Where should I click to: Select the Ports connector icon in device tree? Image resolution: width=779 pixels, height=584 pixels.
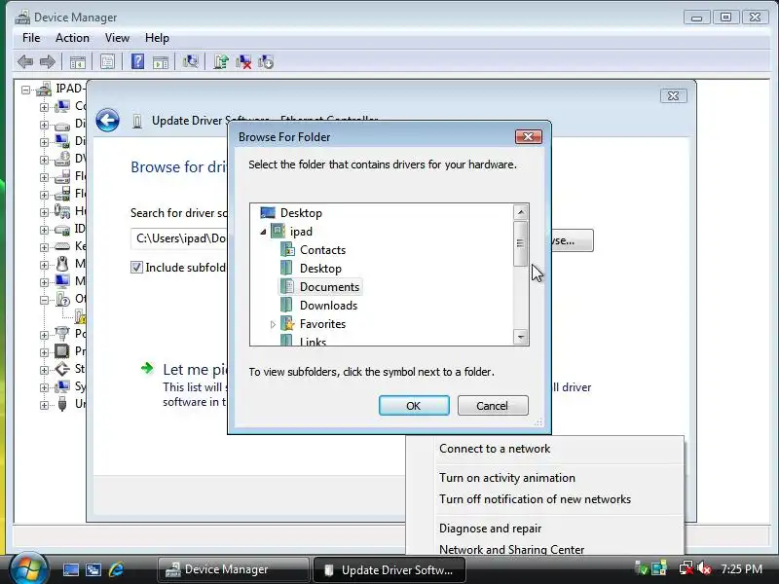(x=62, y=333)
